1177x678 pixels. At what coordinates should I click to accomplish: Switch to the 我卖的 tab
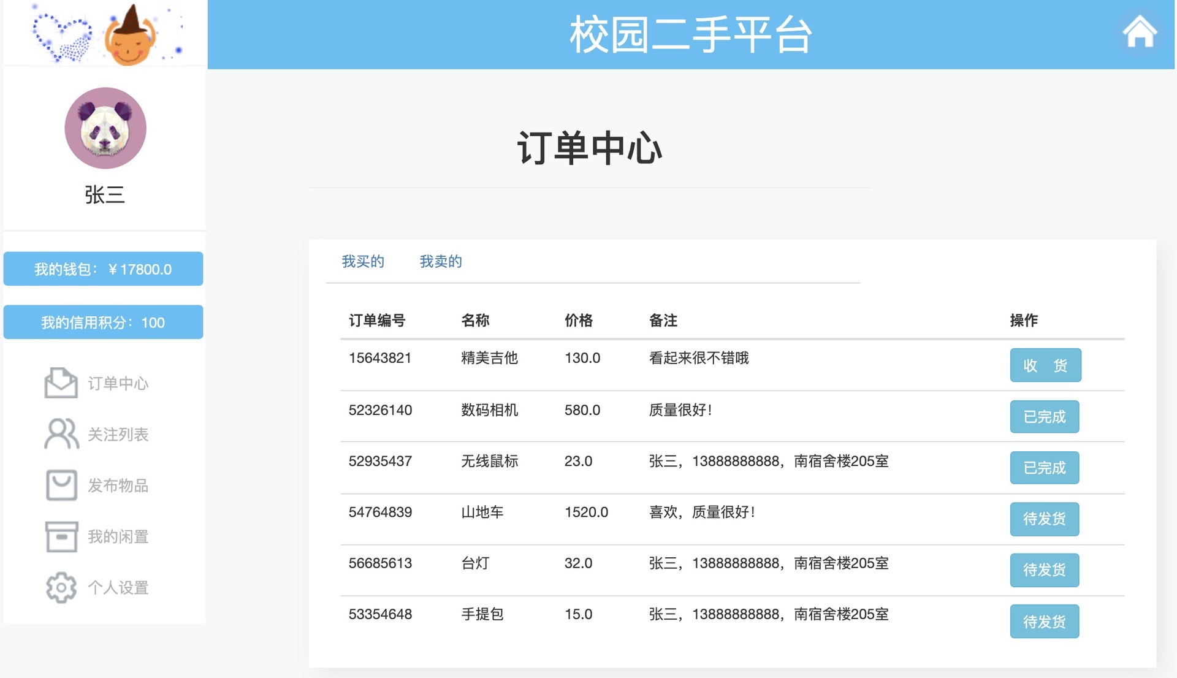[440, 261]
